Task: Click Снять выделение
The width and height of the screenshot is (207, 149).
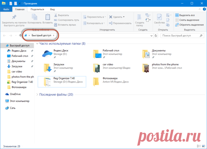Action: [x=187, y=20]
